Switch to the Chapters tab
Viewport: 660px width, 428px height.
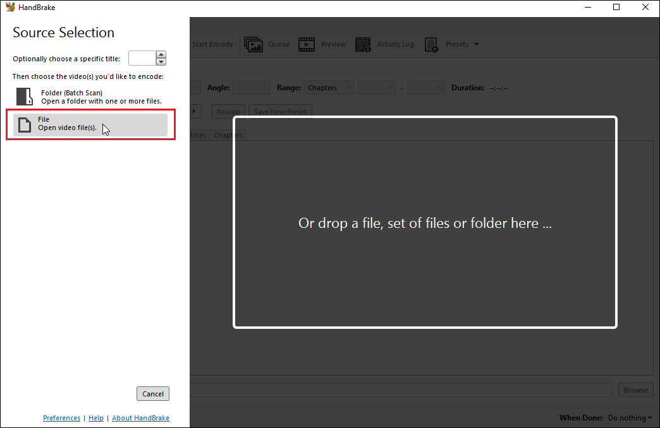(228, 135)
